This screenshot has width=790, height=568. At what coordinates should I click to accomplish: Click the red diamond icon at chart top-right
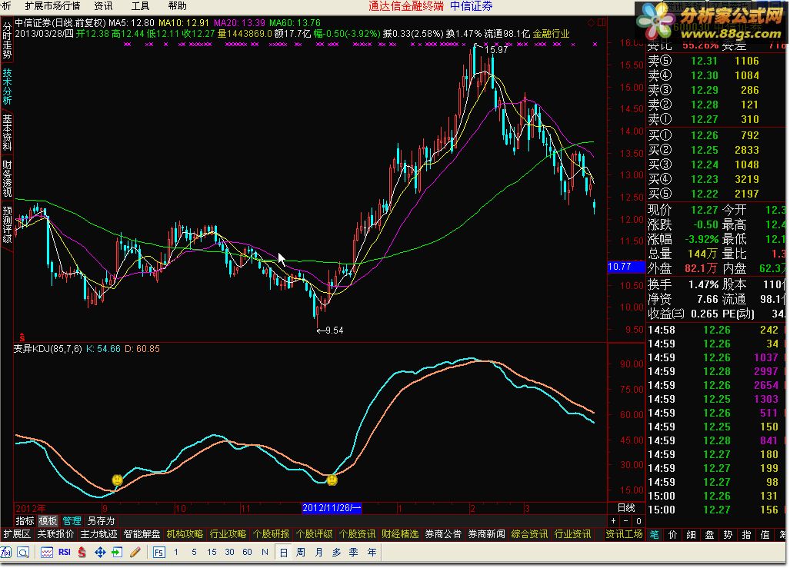click(x=591, y=22)
